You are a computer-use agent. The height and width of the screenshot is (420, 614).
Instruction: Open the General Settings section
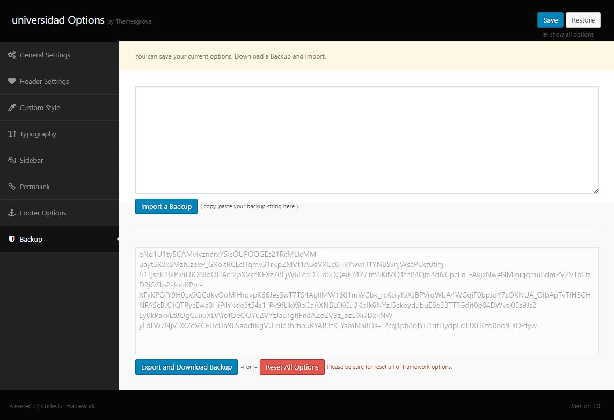click(45, 55)
